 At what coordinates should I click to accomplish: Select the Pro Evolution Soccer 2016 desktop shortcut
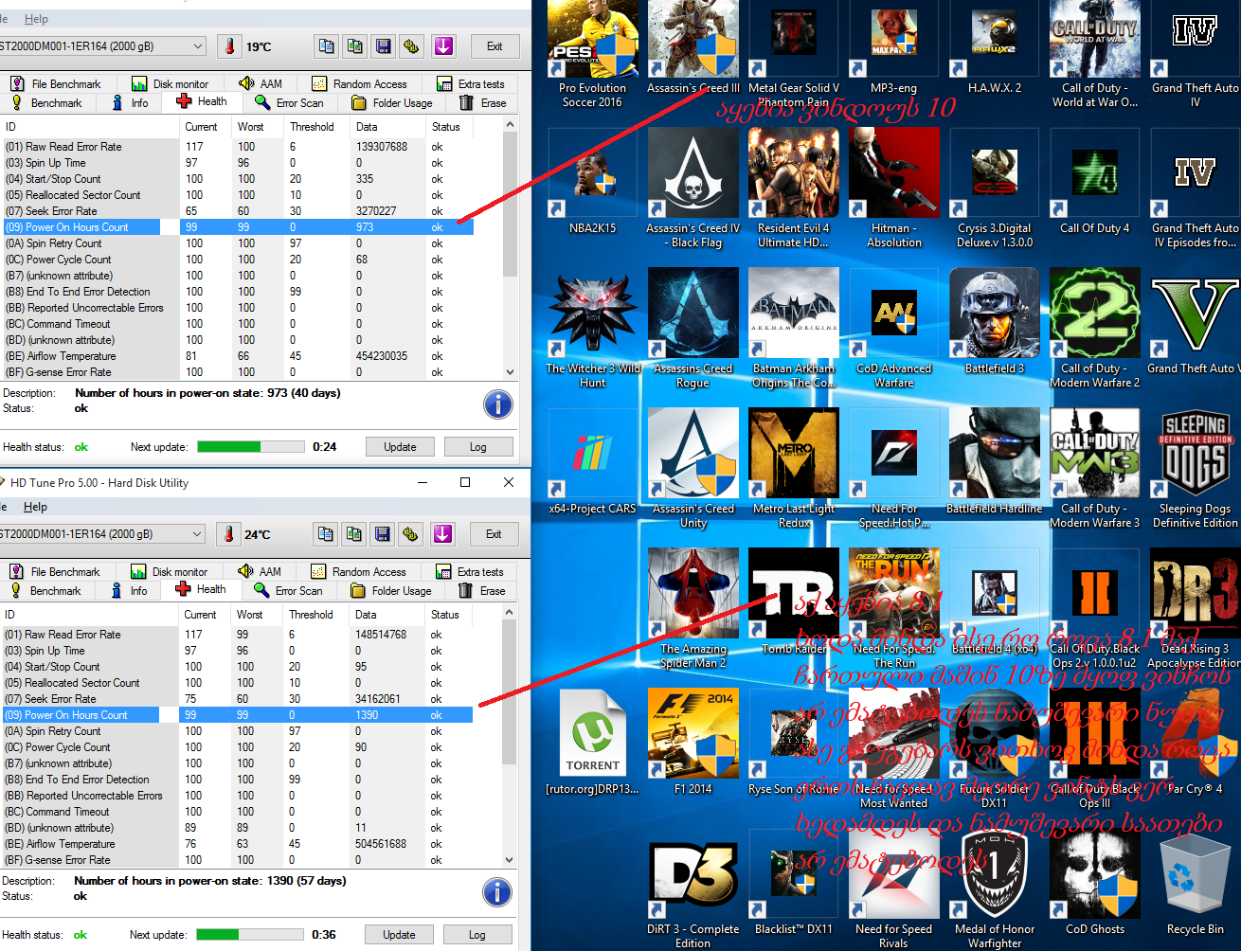click(x=592, y=55)
